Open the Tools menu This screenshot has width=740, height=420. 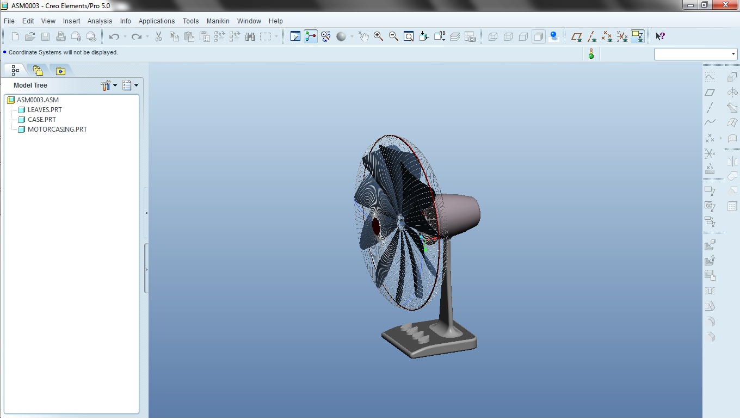coord(190,21)
